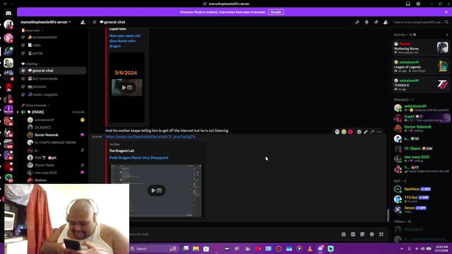This screenshot has height=254, width=452.
Task: Collapse the Chatting category
Action: (31, 64)
